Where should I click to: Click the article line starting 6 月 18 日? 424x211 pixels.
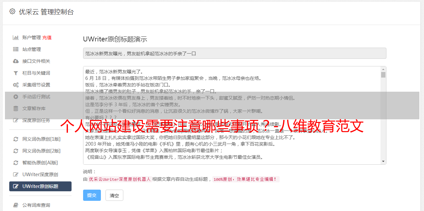(x=173, y=78)
